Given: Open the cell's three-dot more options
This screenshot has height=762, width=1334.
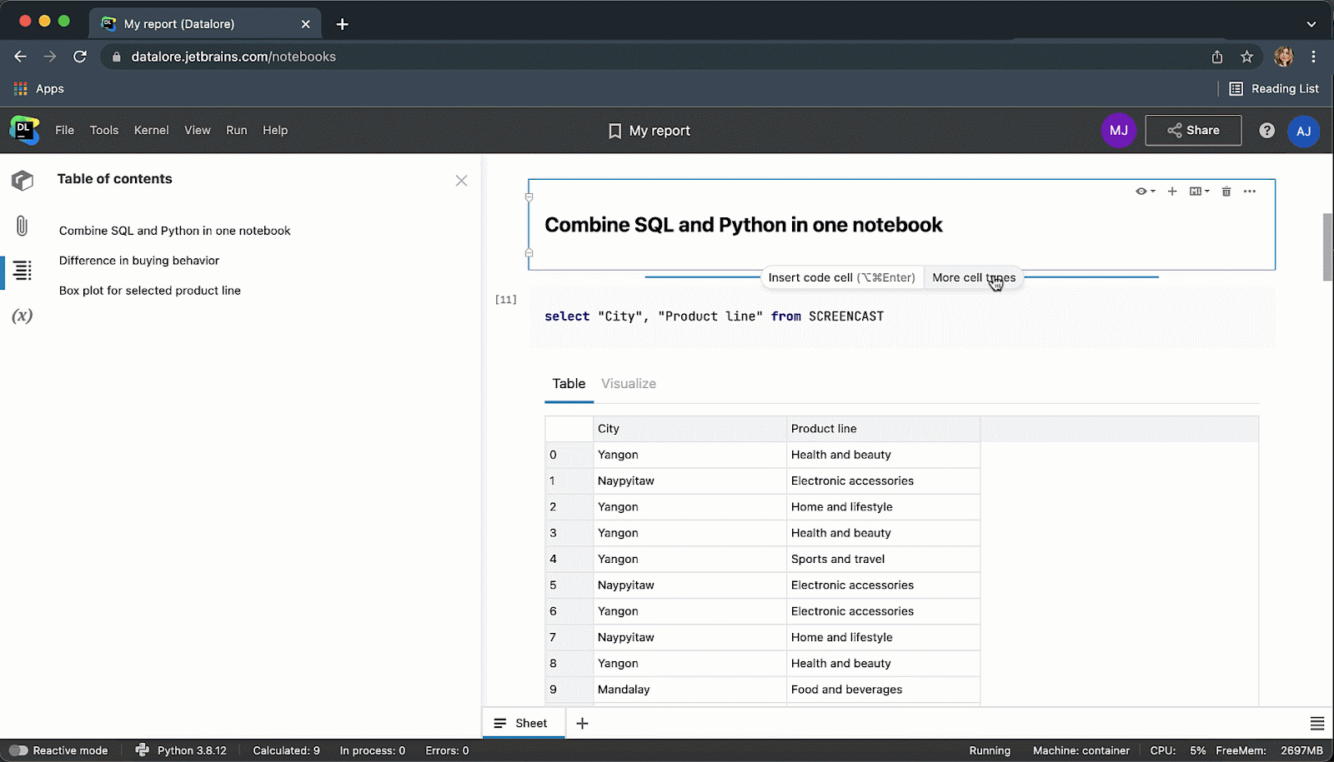Looking at the screenshot, I should pos(1249,192).
